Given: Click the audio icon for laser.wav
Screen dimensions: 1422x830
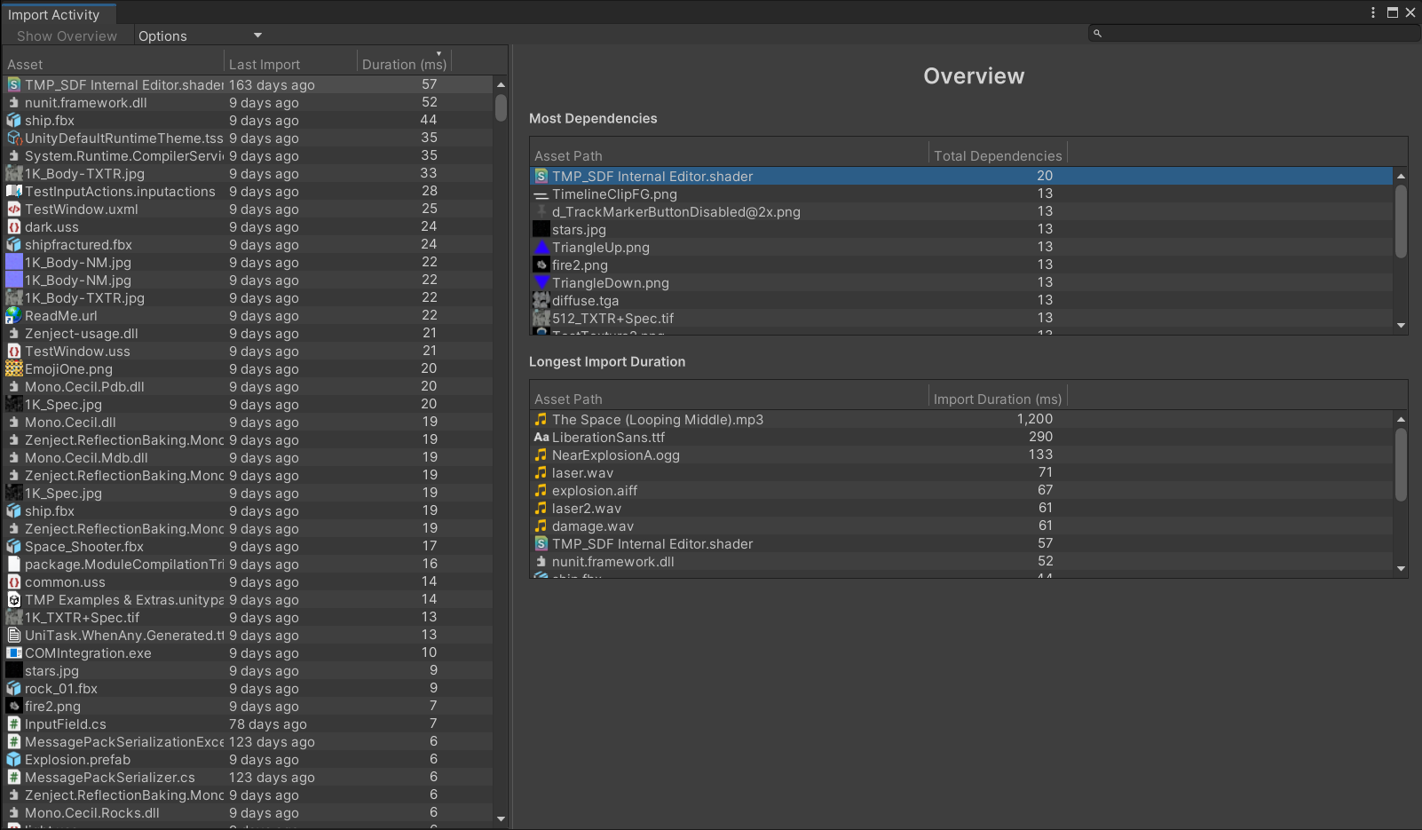Looking at the screenshot, I should tap(541, 473).
